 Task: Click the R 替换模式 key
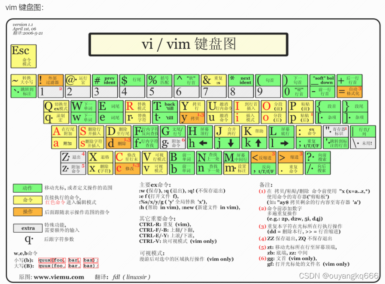(138, 106)
